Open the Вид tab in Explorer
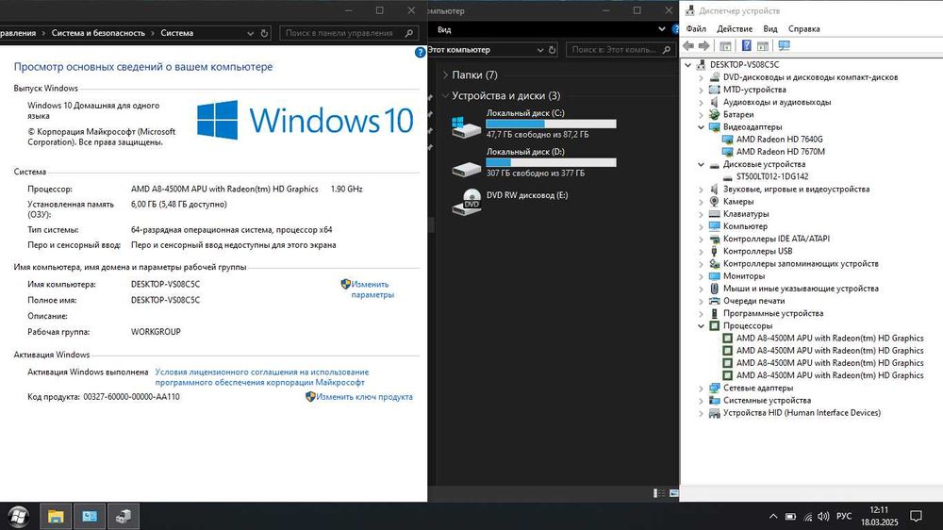 444,29
